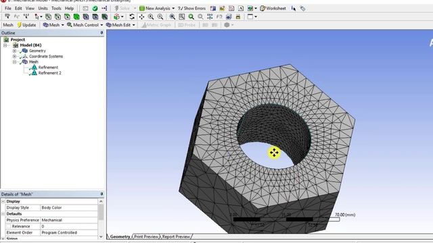Collapse the Display section in details
The height and width of the screenshot is (243, 433).
click(3, 201)
